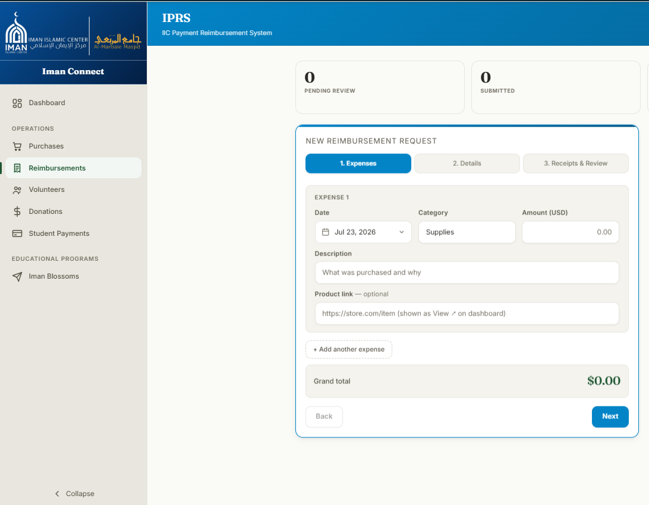Click the Collapse sidebar label
Screen dimensions: 649x505
[x=80, y=494]
